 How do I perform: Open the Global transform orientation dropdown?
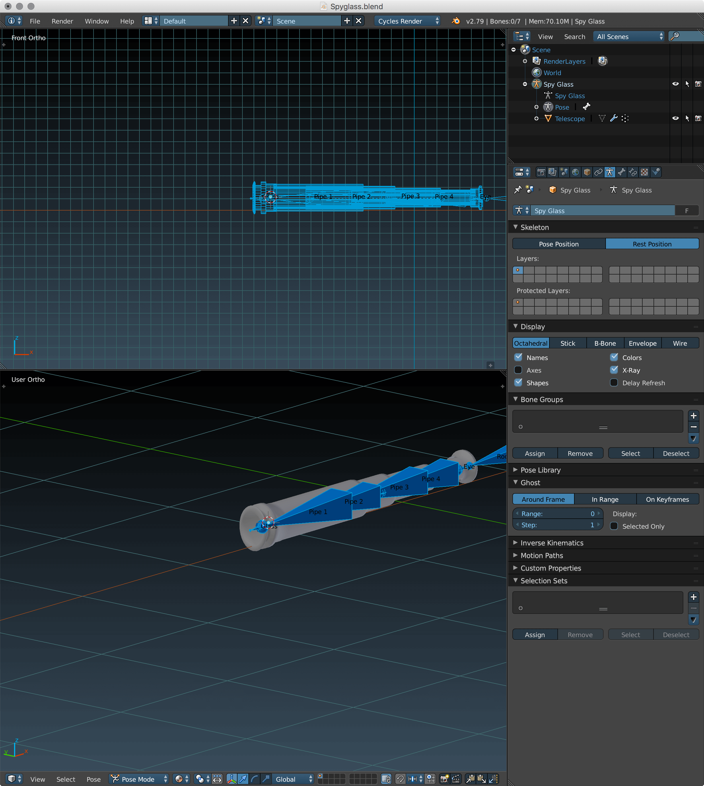click(x=293, y=779)
